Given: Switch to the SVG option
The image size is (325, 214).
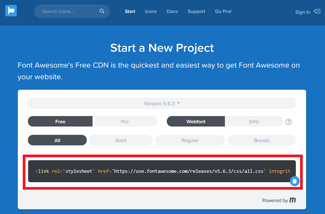Looking at the screenshot, I should click(x=253, y=122).
